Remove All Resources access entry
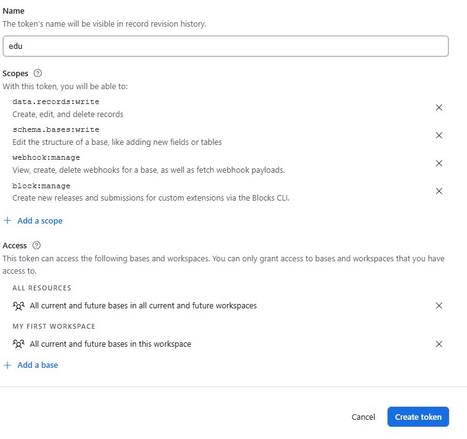 click(x=438, y=305)
